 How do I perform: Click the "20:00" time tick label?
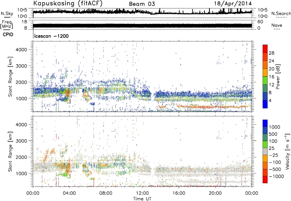point(215,193)
